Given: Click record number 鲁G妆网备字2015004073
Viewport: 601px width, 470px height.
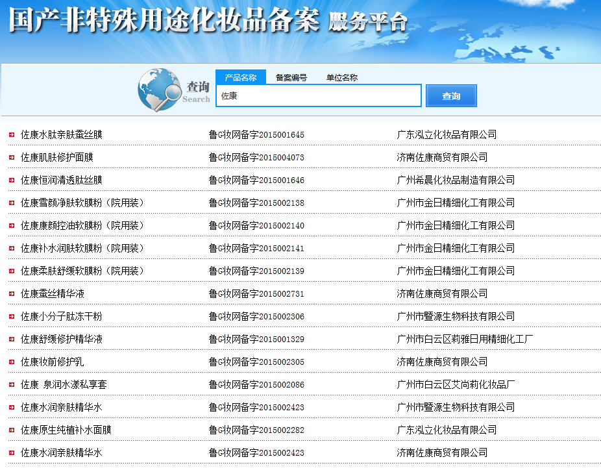Looking at the screenshot, I should (256, 157).
